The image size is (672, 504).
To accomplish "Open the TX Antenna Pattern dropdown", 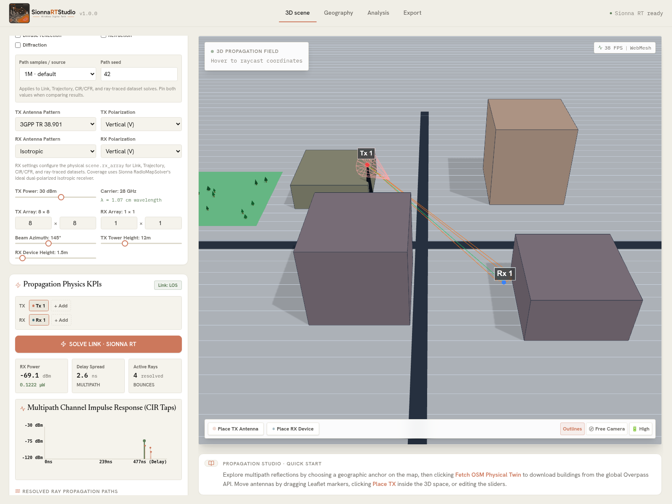I will tap(55, 124).
